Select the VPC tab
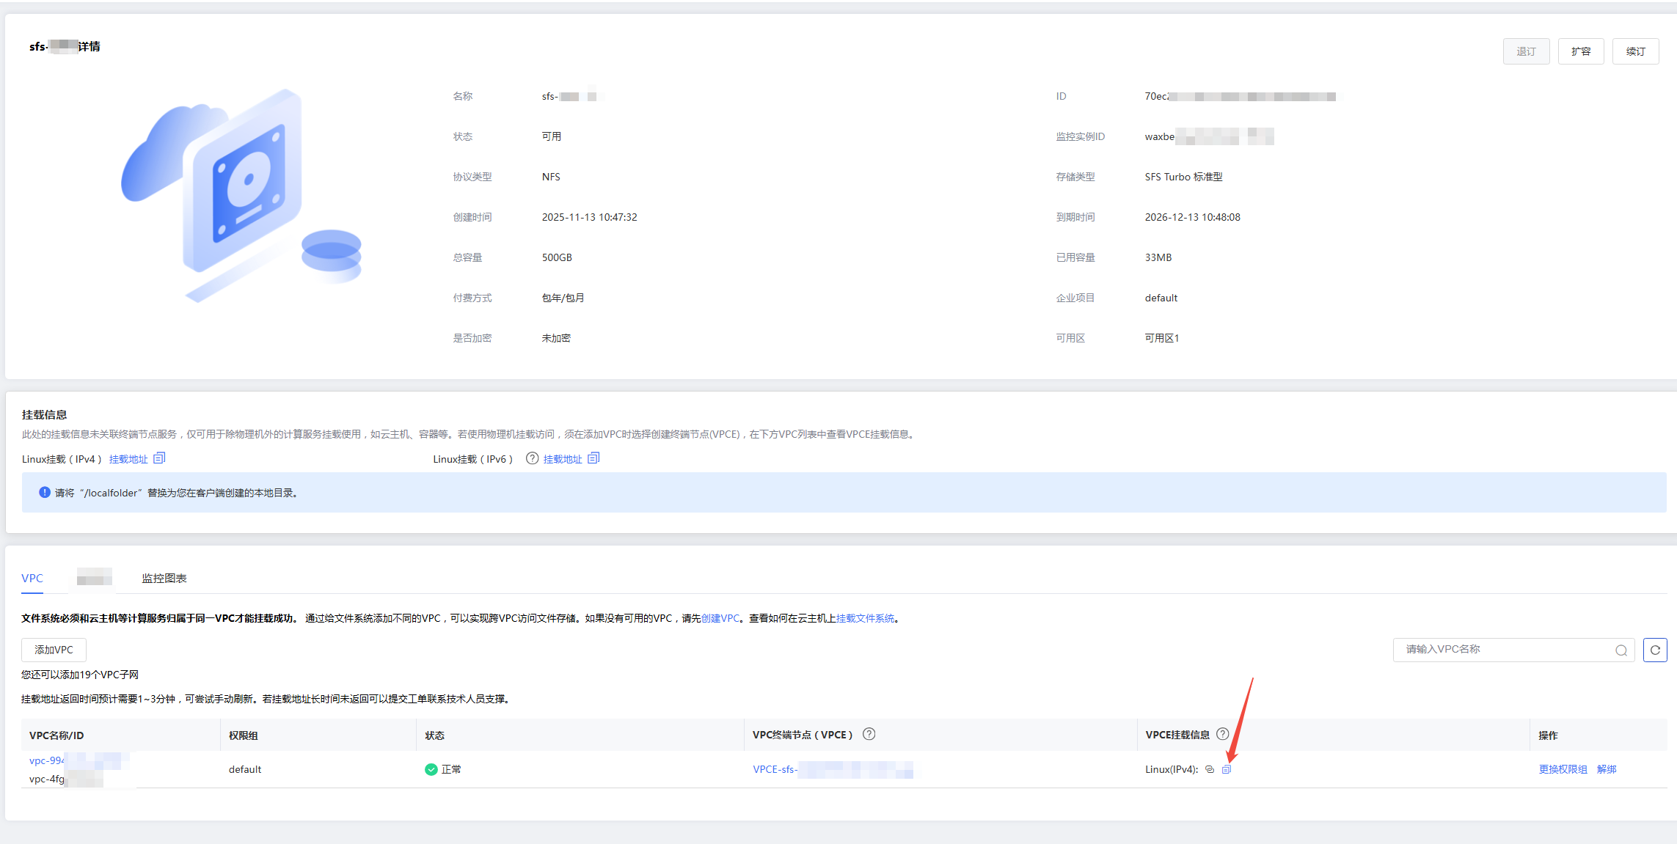The height and width of the screenshot is (844, 1677). click(x=32, y=579)
